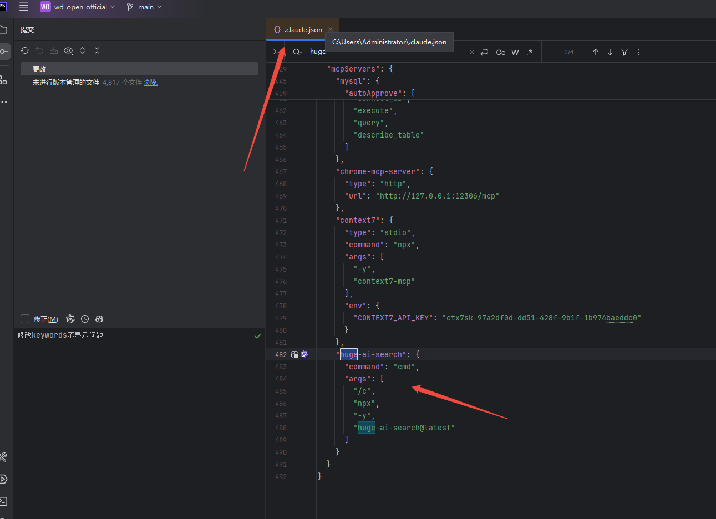Refresh changes in the commit panel
The image size is (716, 519).
(25, 50)
